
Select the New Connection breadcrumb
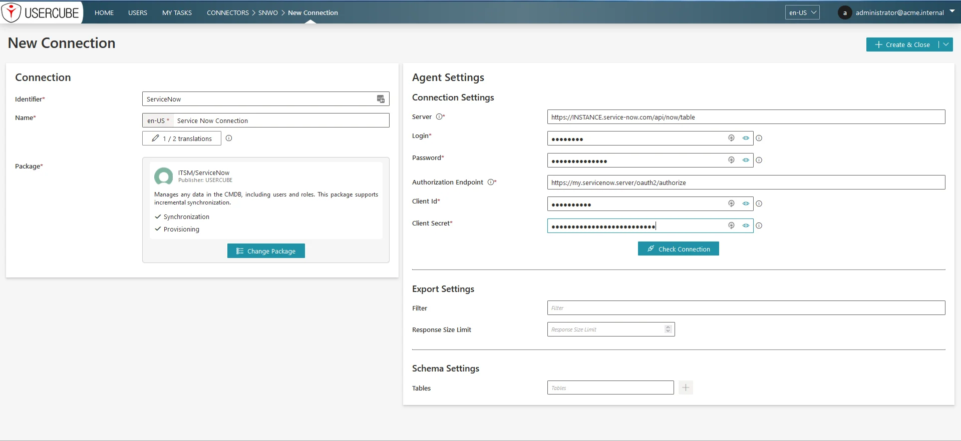coord(313,13)
